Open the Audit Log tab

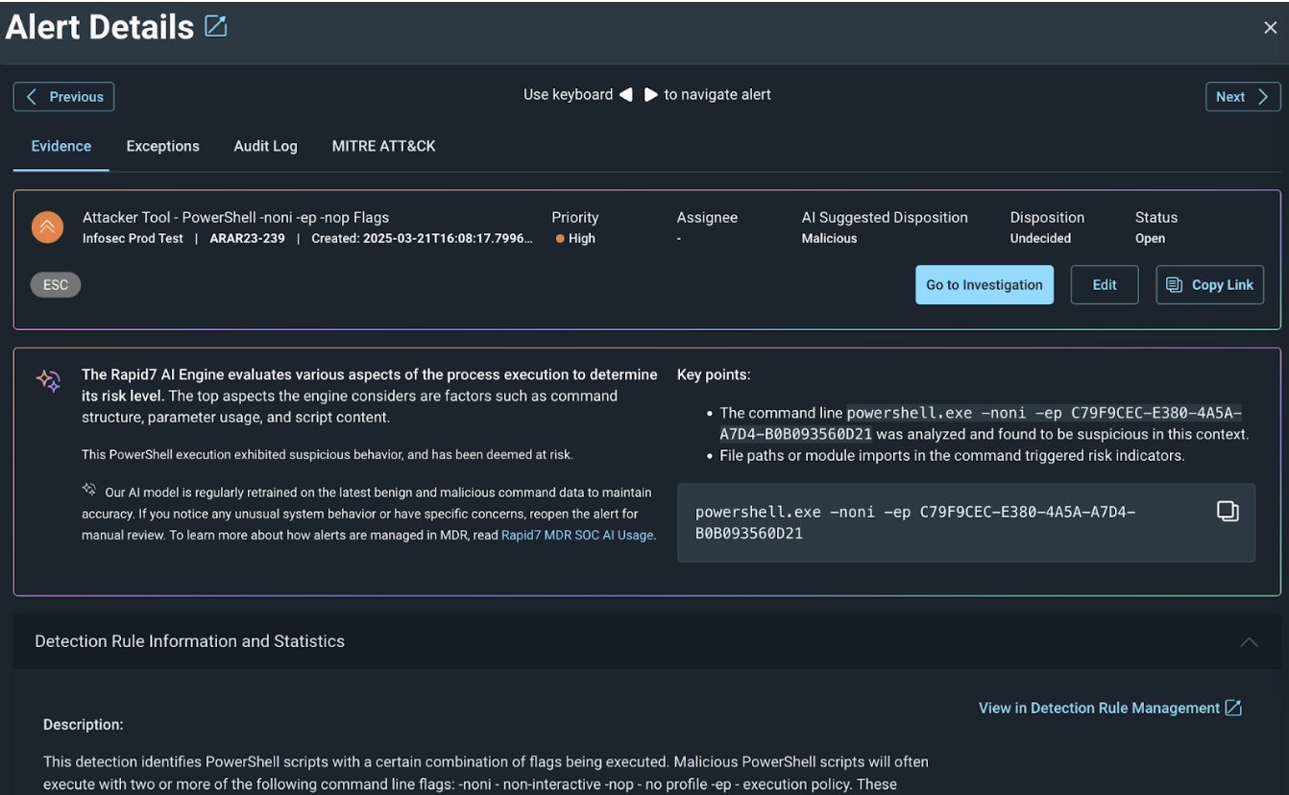click(265, 146)
